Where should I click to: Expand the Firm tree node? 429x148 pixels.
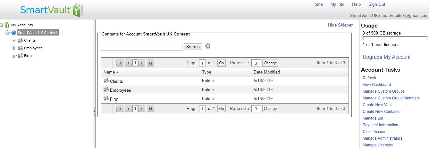pyautogui.click(x=13, y=56)
